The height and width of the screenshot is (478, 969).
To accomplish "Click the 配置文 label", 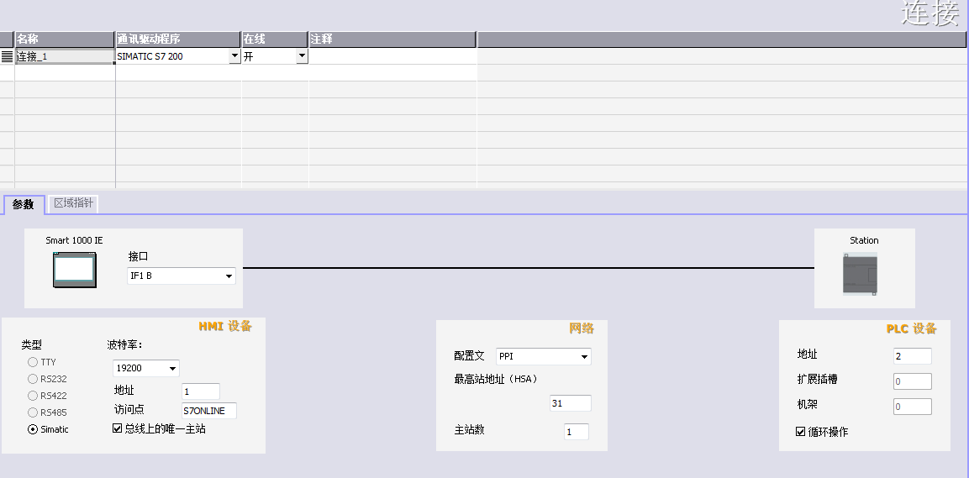I will (469, 356).
